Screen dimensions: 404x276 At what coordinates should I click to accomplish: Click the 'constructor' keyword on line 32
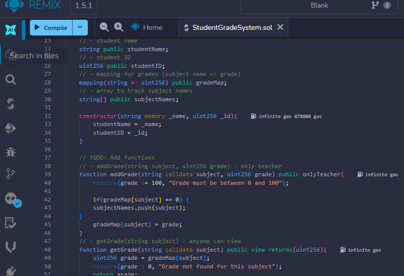98,116
